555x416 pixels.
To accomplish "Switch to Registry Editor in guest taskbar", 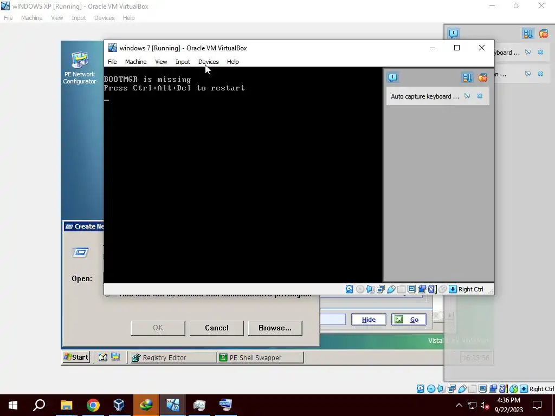I will 173,357.
